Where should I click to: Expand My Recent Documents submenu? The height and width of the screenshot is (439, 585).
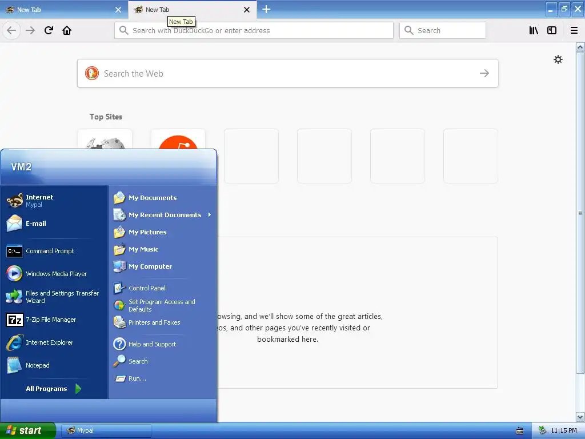click(x=162, y=215)
